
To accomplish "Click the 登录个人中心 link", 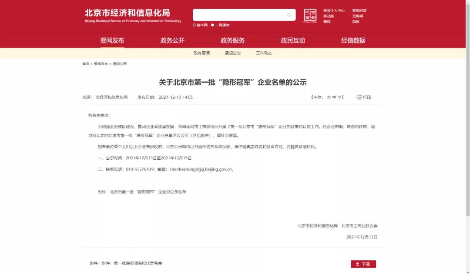I will tap(334, 10).
